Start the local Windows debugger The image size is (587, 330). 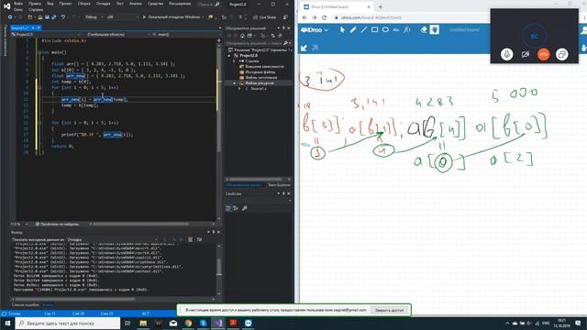click(173, 16)
